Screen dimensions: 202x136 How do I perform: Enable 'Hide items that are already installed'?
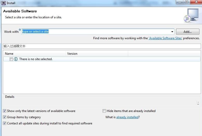104,111
